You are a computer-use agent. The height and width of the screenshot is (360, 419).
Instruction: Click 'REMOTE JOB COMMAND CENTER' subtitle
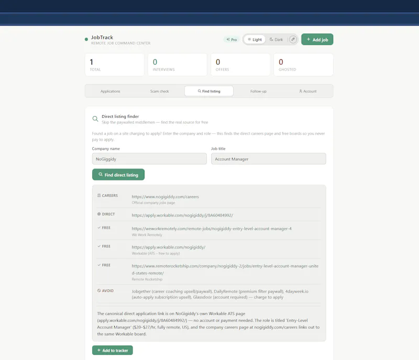click(x=121, y=43)
